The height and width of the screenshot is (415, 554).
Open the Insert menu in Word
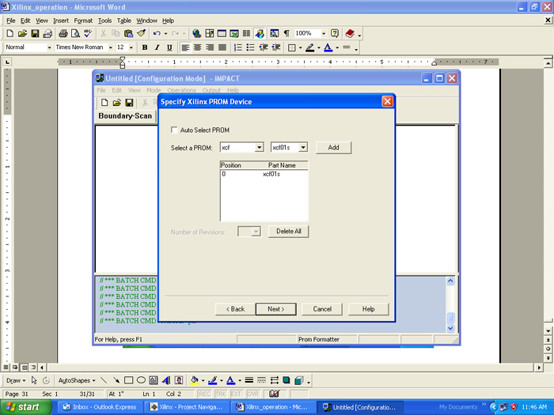click(x=61, y=21)
